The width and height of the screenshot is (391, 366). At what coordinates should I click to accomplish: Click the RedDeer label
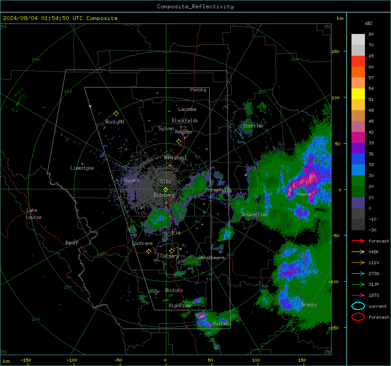(184, 132)
